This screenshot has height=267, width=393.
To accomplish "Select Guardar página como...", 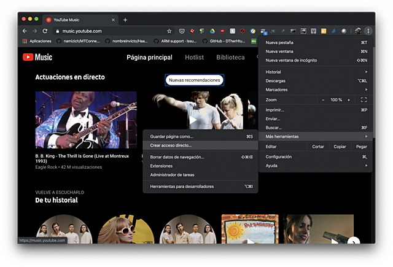I will 201,136.
